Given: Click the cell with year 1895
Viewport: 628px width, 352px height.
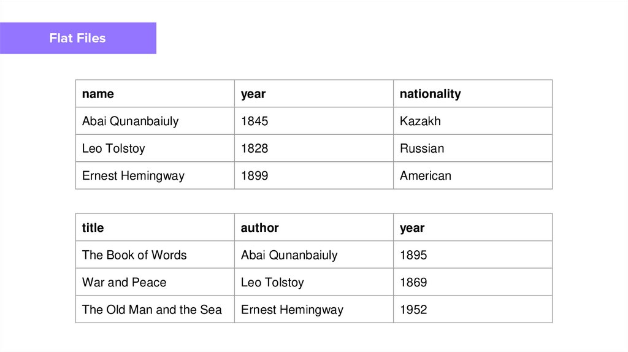Looking at the screenshot, I should [413, 255].
